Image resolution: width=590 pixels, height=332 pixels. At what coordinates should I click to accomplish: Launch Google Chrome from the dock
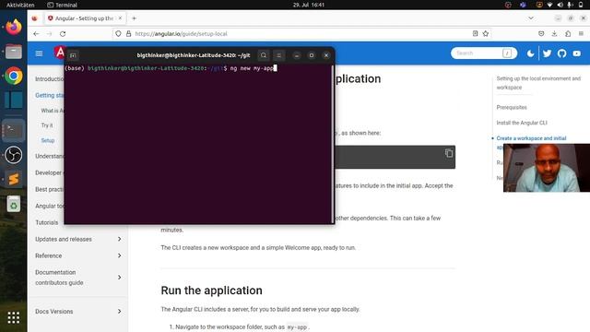click(14, 76)
